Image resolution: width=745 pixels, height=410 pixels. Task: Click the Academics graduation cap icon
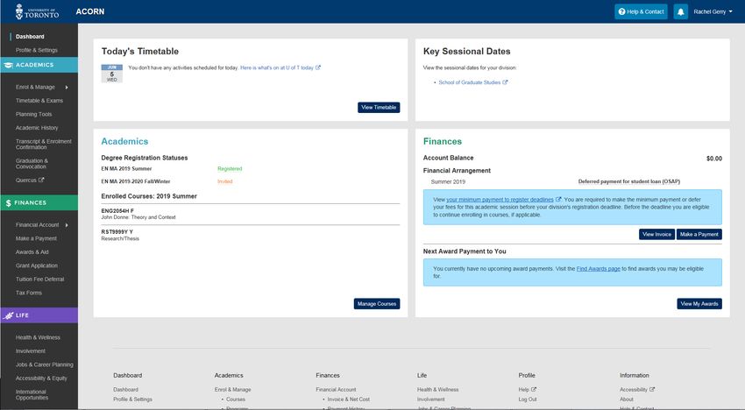point(8,65)
